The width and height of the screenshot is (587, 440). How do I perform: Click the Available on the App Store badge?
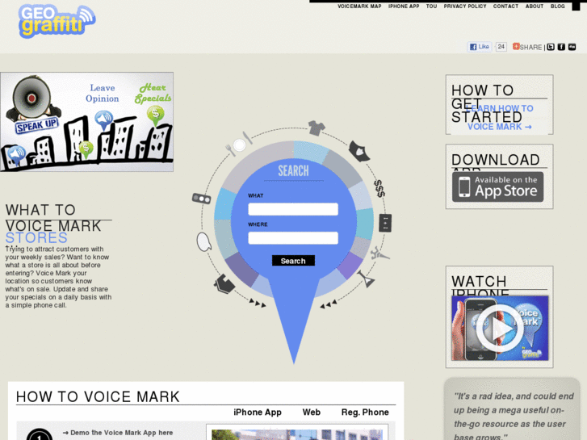(x=497, y=186)
